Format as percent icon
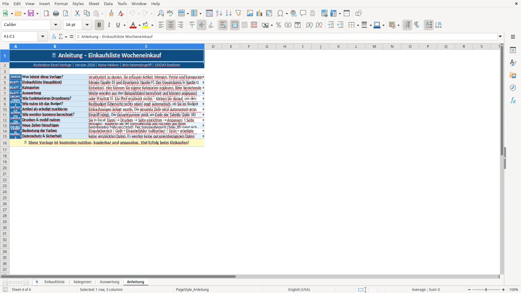 tap(278, 25)
